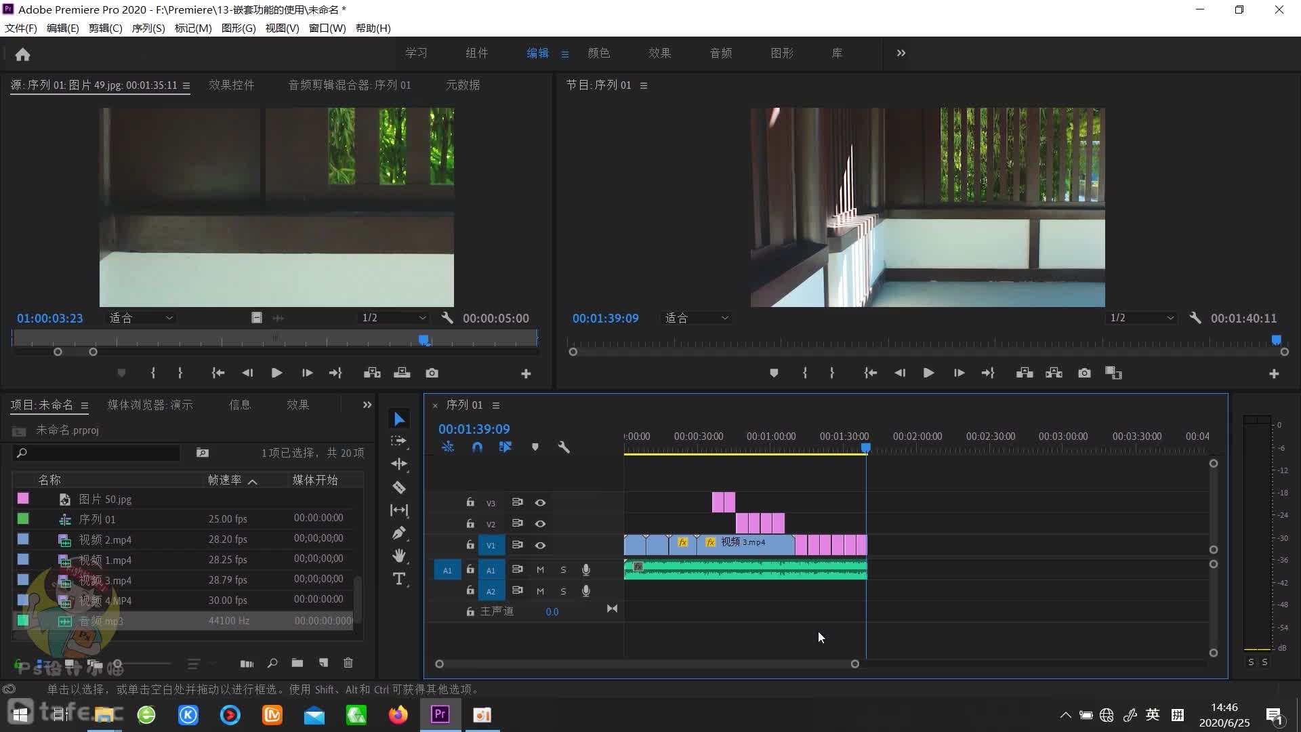1301x732 pixels.
Task: Open button editor in Program monitor
Action: [x=1274, y=373]
